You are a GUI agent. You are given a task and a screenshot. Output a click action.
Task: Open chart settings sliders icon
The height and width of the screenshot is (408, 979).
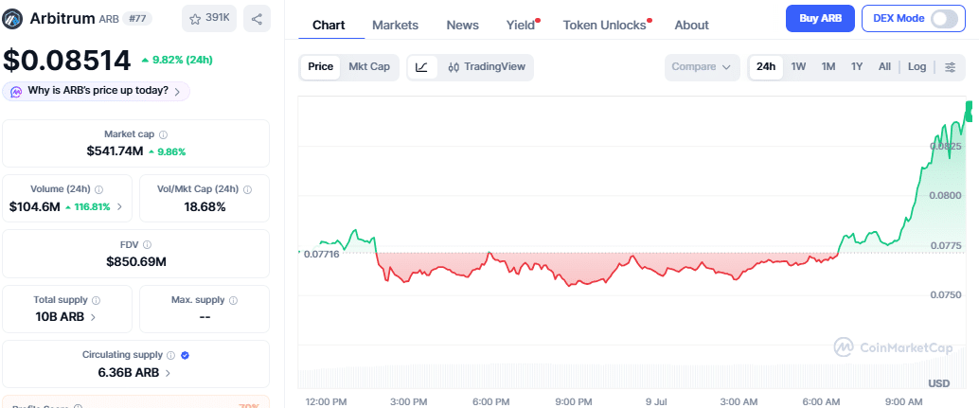pyautogui.click(x=951, y=67)
